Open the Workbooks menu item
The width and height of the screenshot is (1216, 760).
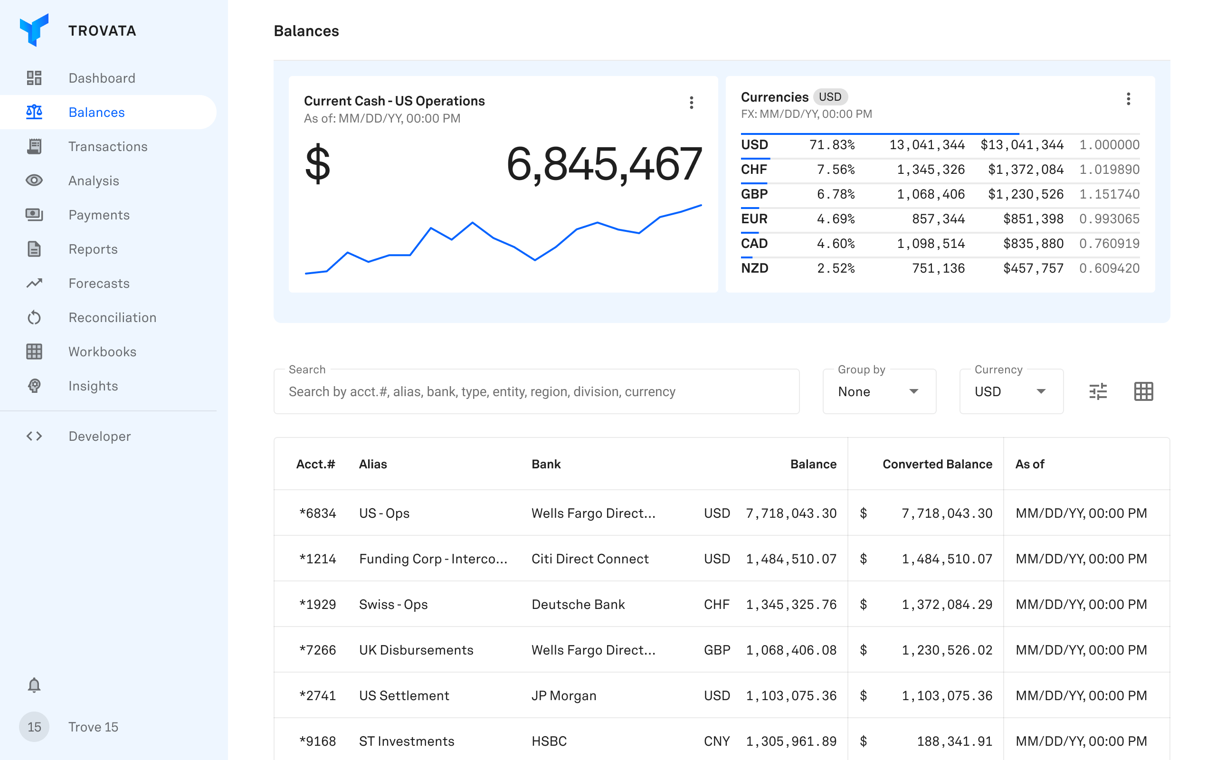tap(102, 352)
